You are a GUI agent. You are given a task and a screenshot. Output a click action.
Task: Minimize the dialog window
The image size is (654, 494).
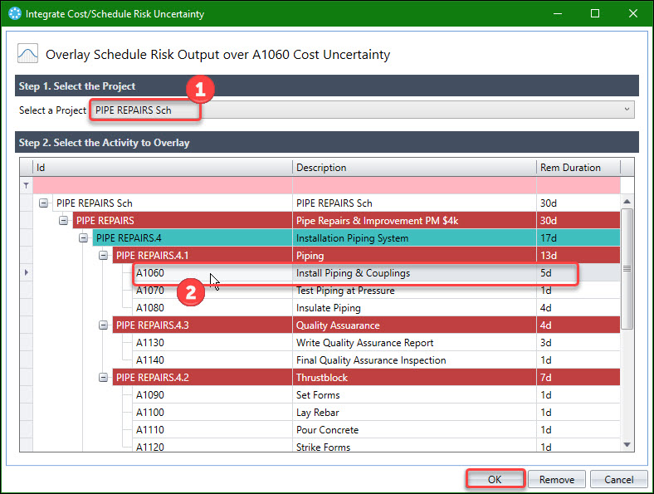point(558,13)
